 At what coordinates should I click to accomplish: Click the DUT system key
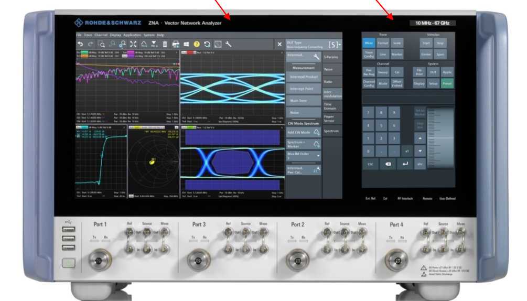coord(433,72)
